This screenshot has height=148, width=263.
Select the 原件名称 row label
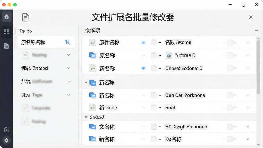click(x=109, y=42)
